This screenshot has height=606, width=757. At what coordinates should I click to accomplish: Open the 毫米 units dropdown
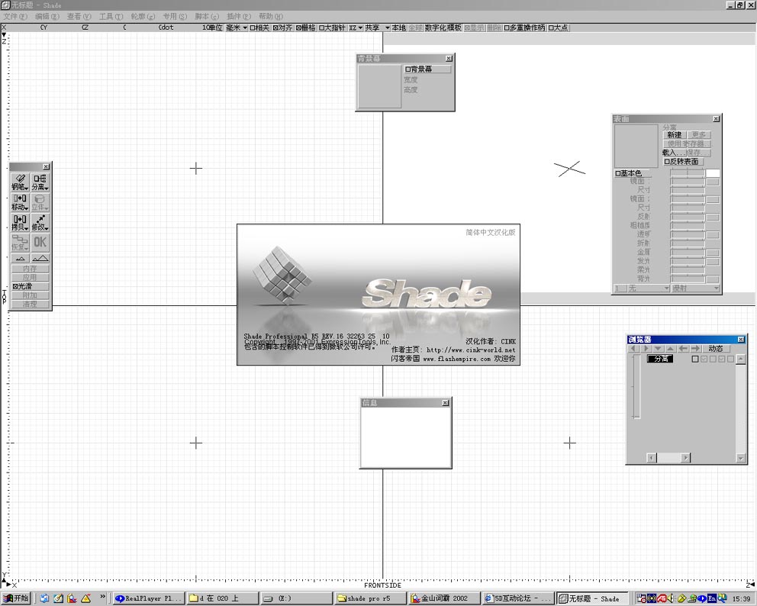[237, 28]
